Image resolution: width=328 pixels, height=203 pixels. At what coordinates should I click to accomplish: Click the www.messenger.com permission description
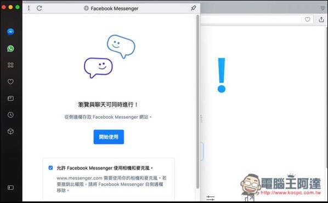click(111, 184)
